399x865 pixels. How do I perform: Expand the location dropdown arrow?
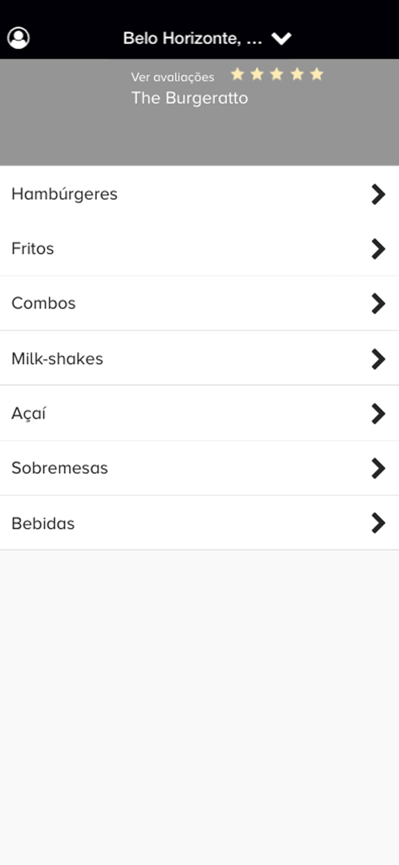(282, 39)
